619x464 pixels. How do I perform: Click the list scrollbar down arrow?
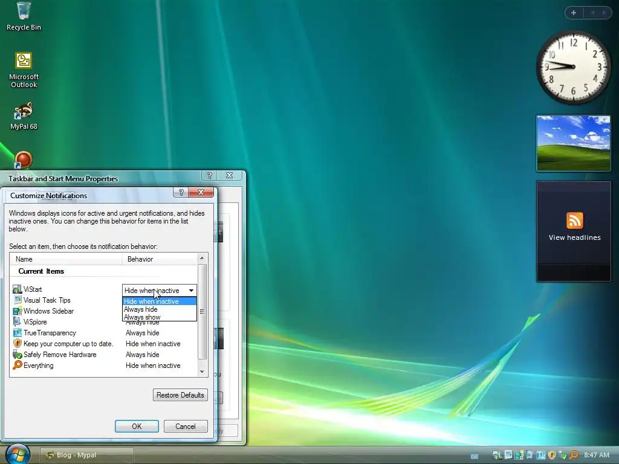click(x=202, y=372)
